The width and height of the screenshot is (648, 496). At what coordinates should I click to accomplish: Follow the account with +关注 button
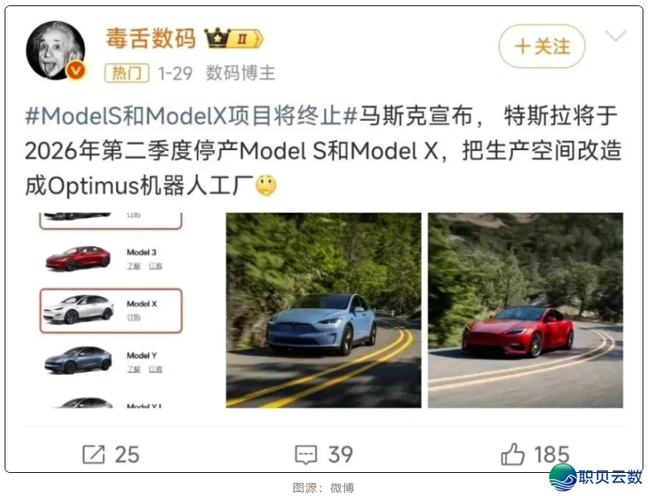542,46
